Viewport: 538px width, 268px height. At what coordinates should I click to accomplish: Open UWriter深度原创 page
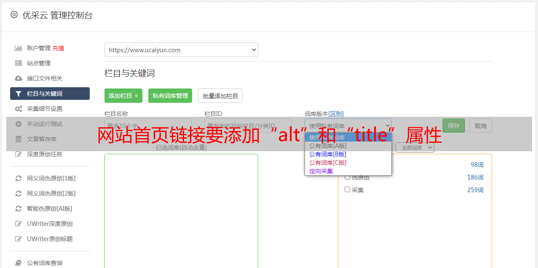(50, 224)
